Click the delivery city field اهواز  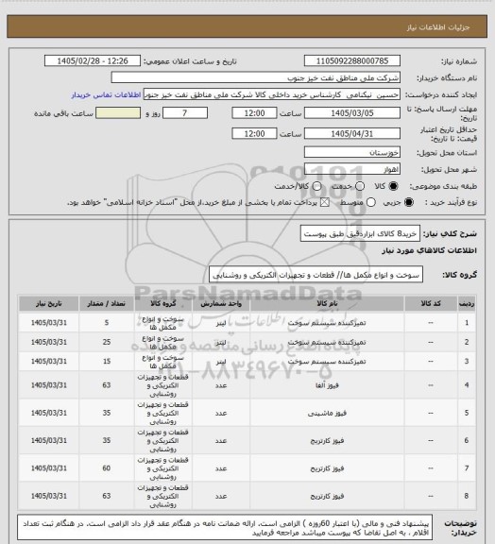352,169
